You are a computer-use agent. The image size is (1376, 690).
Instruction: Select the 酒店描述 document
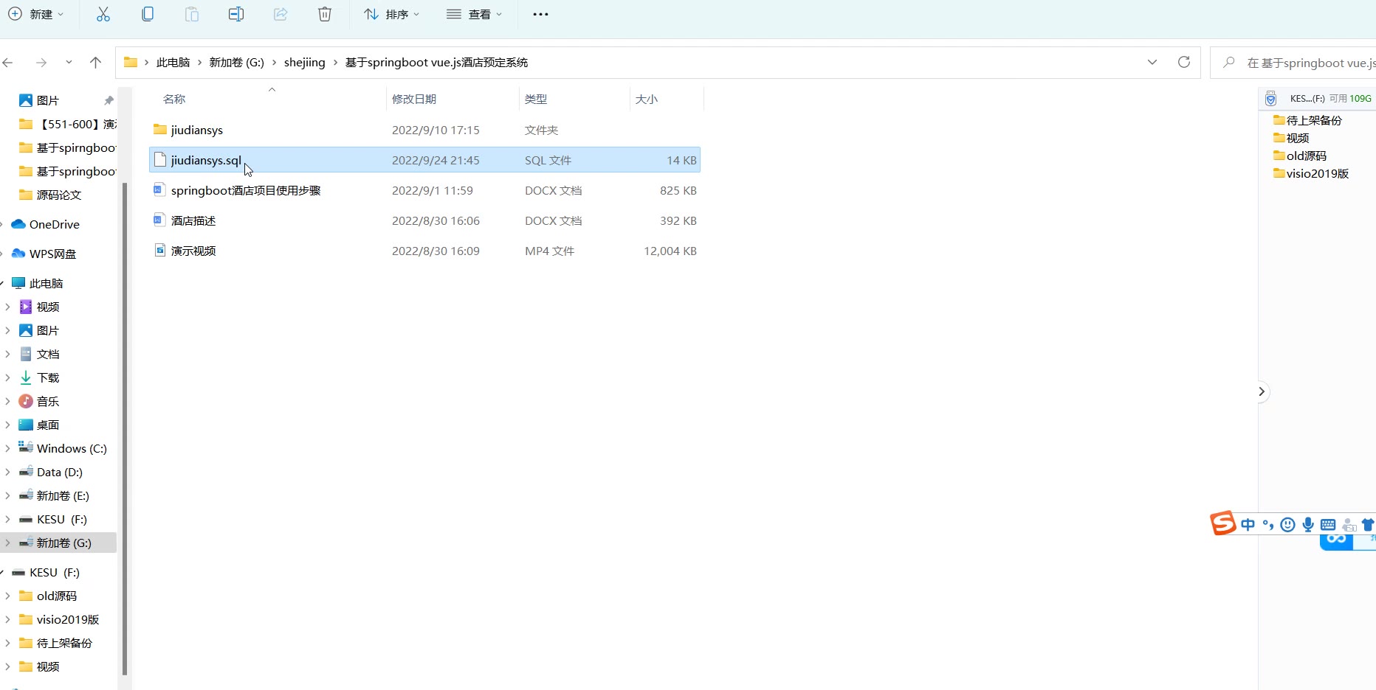tap(424, 220)
